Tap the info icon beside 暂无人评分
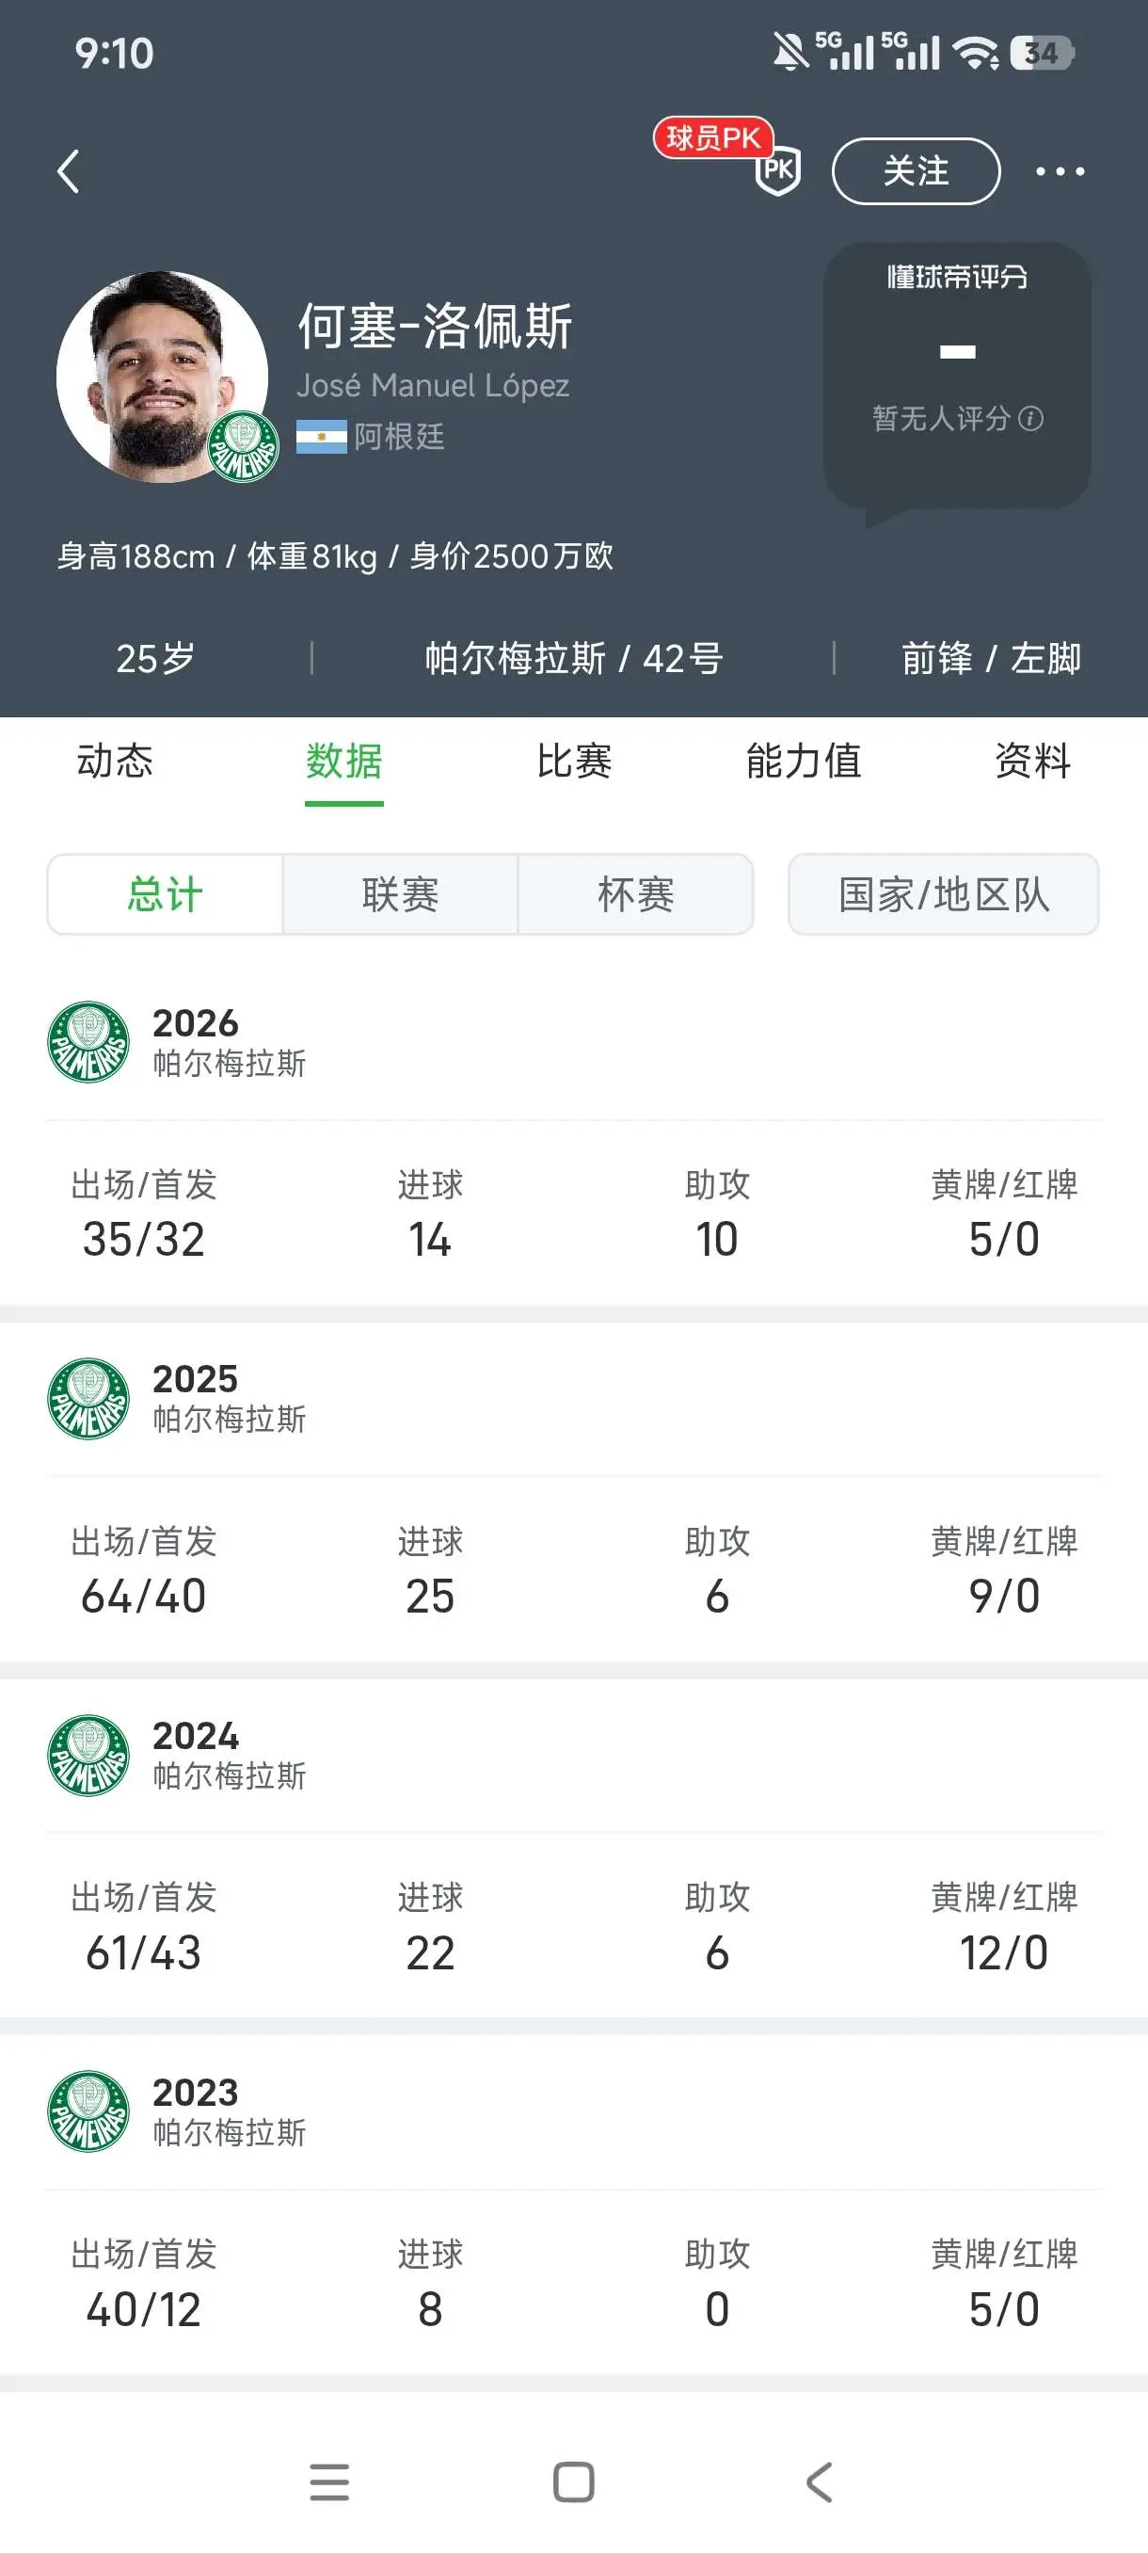Screen dimensions: 1148x2553 [1030, 419]
